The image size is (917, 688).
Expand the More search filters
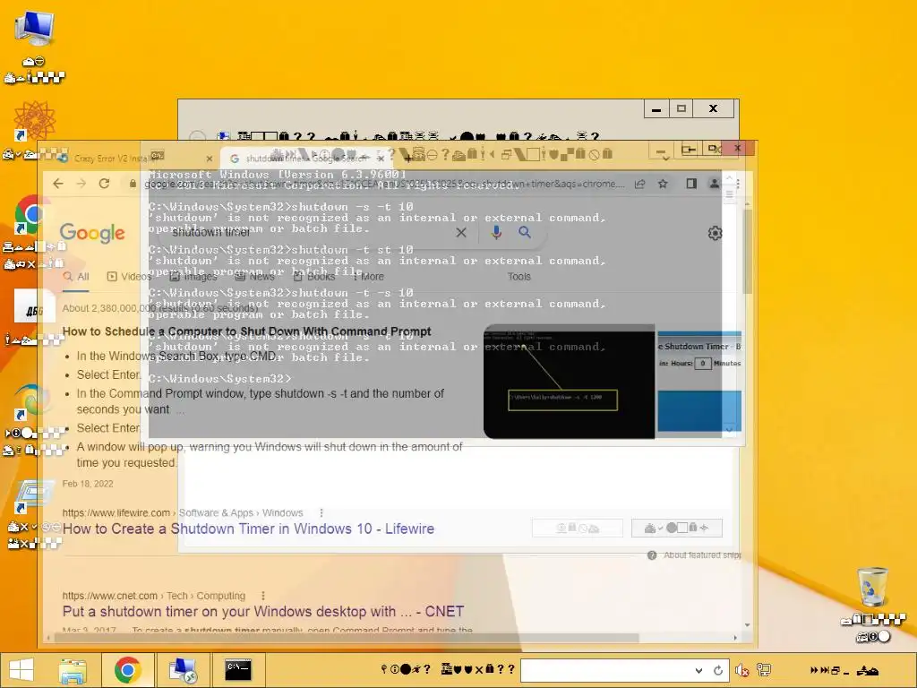point(368,276)
